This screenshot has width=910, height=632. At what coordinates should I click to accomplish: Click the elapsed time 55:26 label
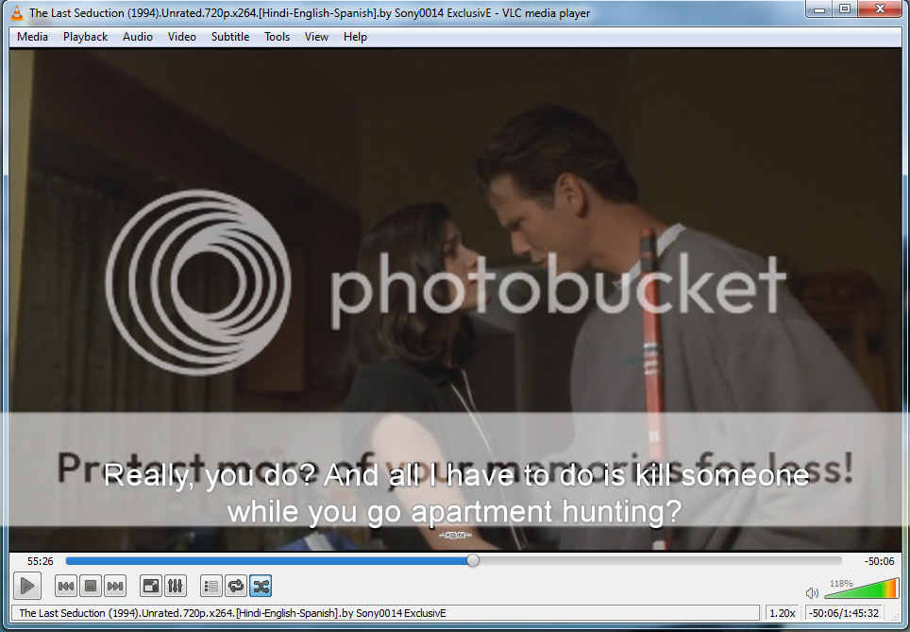click(40, 561)
